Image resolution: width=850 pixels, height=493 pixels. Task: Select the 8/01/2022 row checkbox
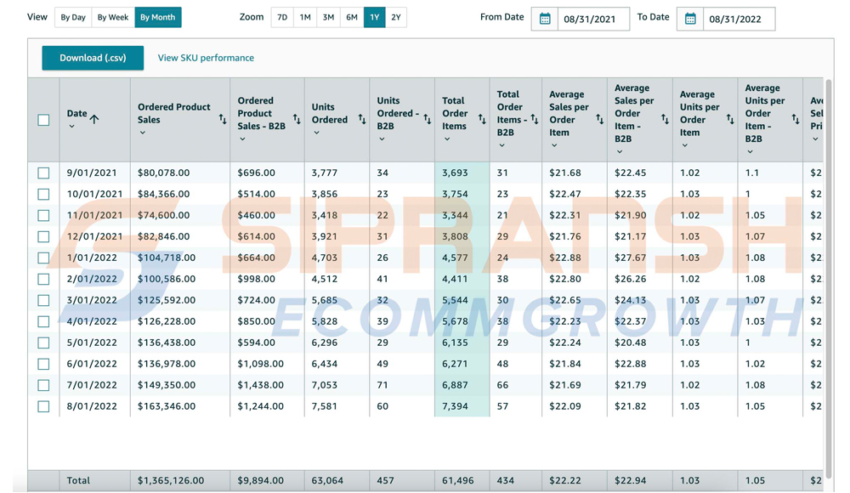click(43, 406)
